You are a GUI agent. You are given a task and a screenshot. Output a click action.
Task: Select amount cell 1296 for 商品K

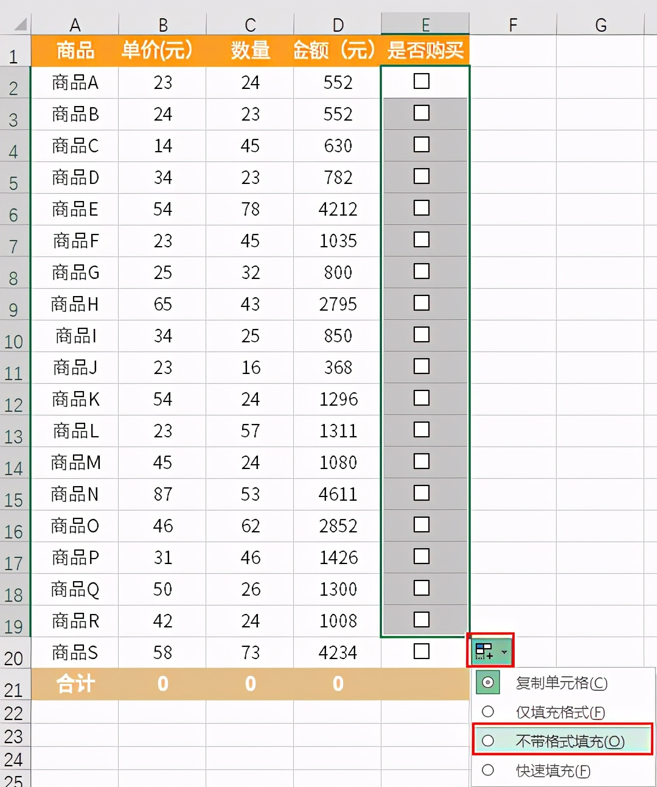tap(338, 399)
